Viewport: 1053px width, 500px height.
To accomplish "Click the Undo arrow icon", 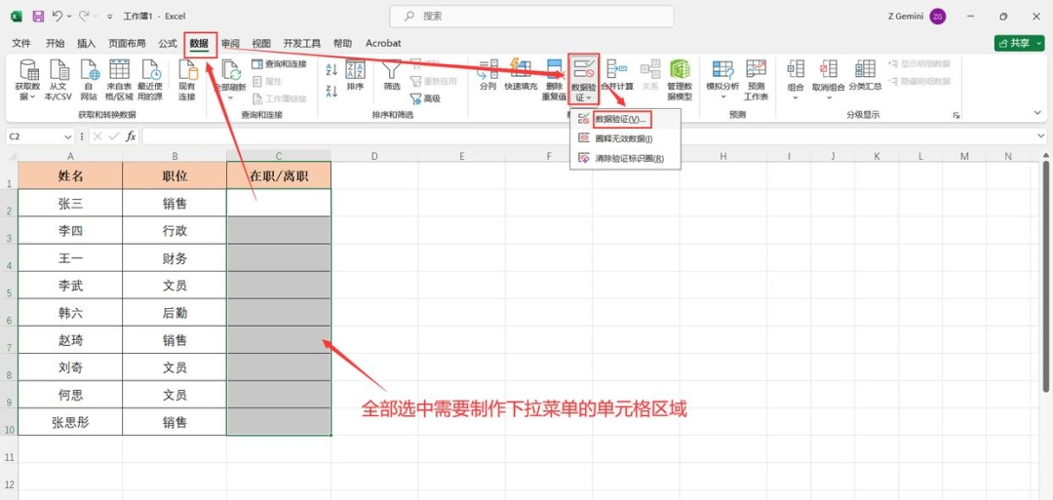I will pyautogui.click(x=58, y=16).
